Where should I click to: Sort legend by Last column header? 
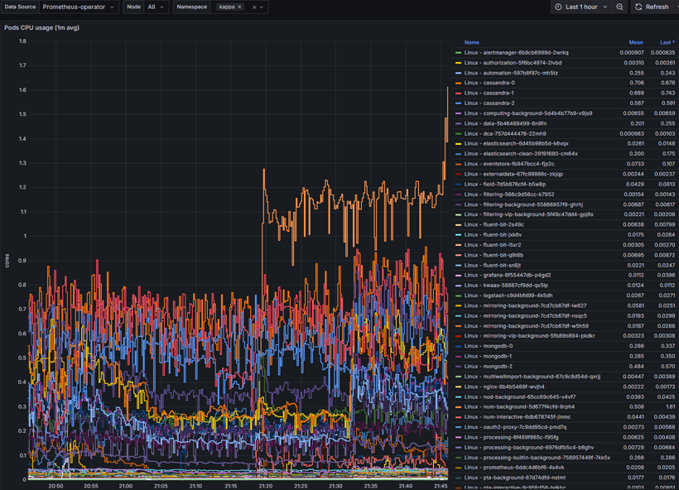point(666,42)
